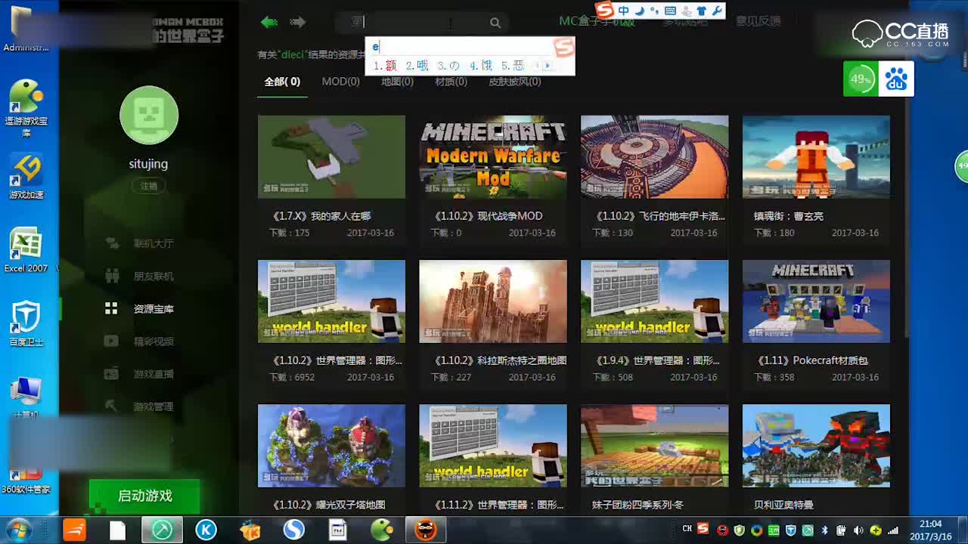Open Modern Warfare Mod thumbnail
The height and width of the screenshot is (544, 968).
pos(493,157)
